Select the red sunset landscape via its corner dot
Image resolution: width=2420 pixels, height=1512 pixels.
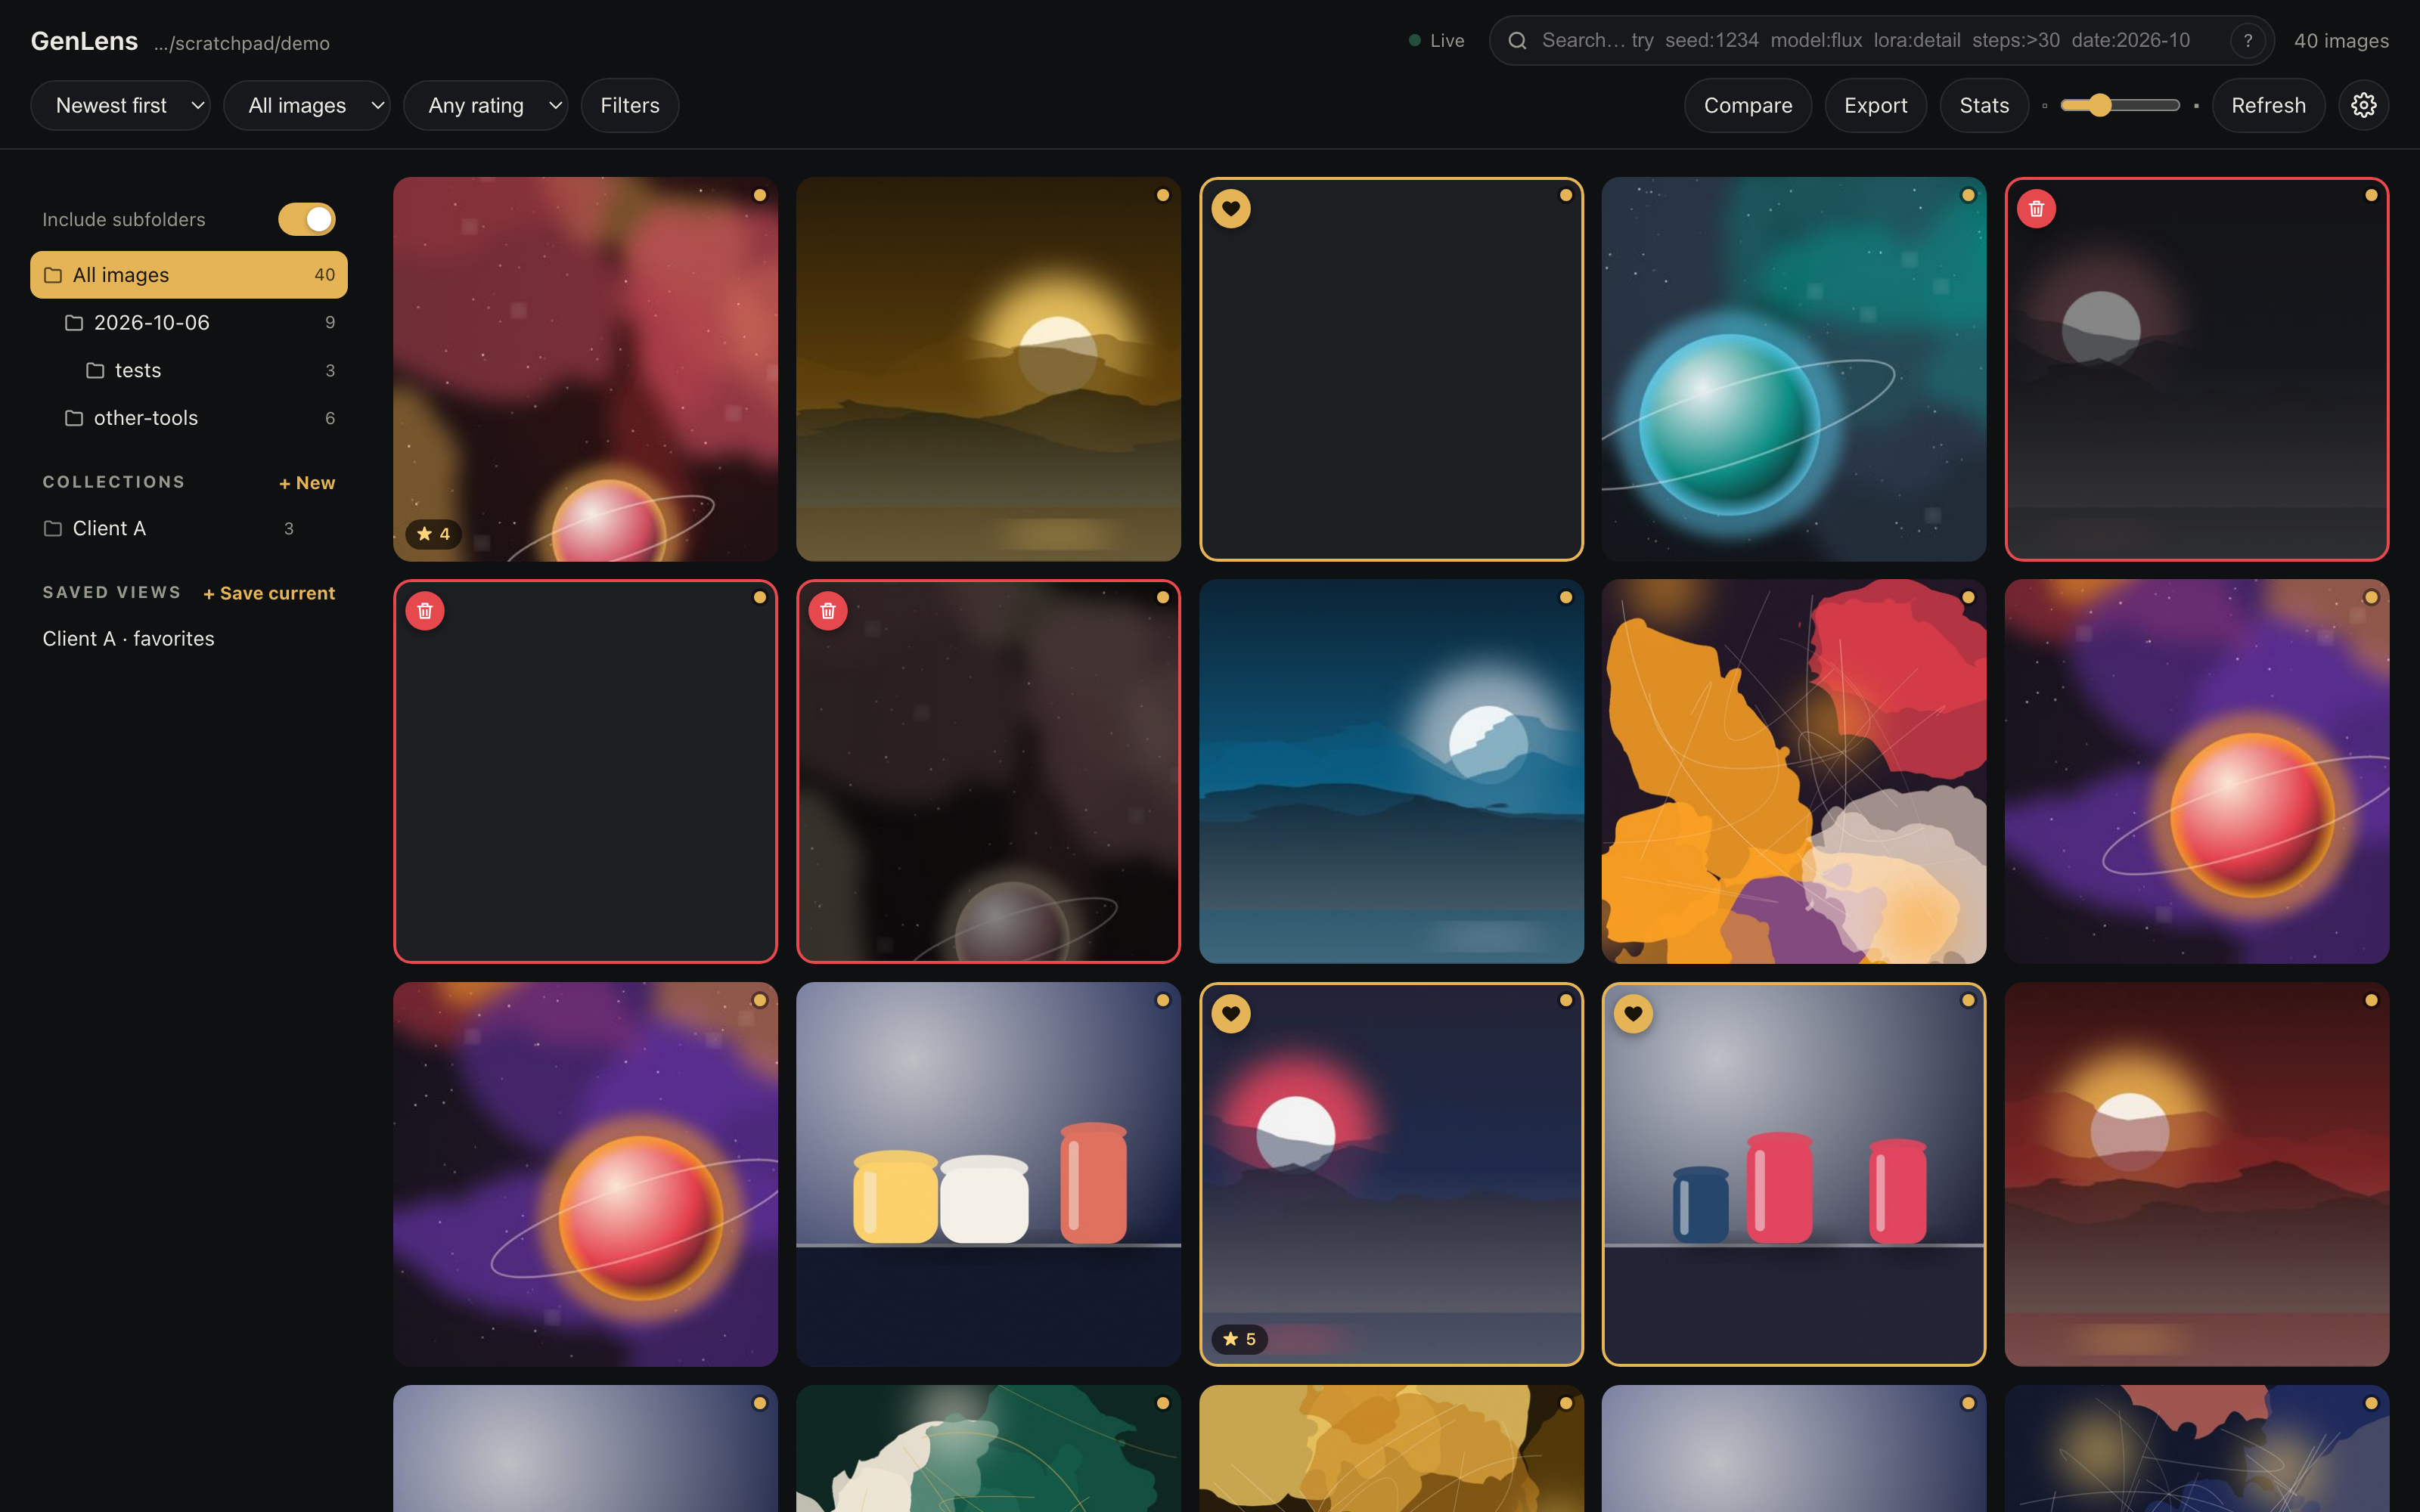pos(2371,1000)
